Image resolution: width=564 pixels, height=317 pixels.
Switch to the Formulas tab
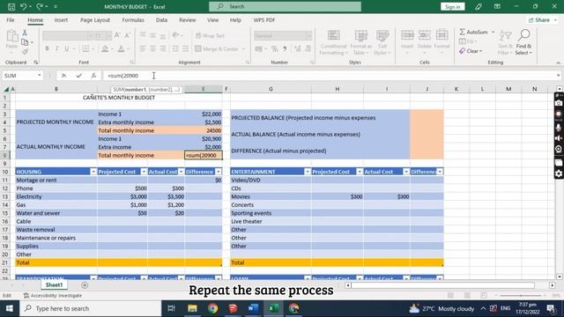coord(133,20)
